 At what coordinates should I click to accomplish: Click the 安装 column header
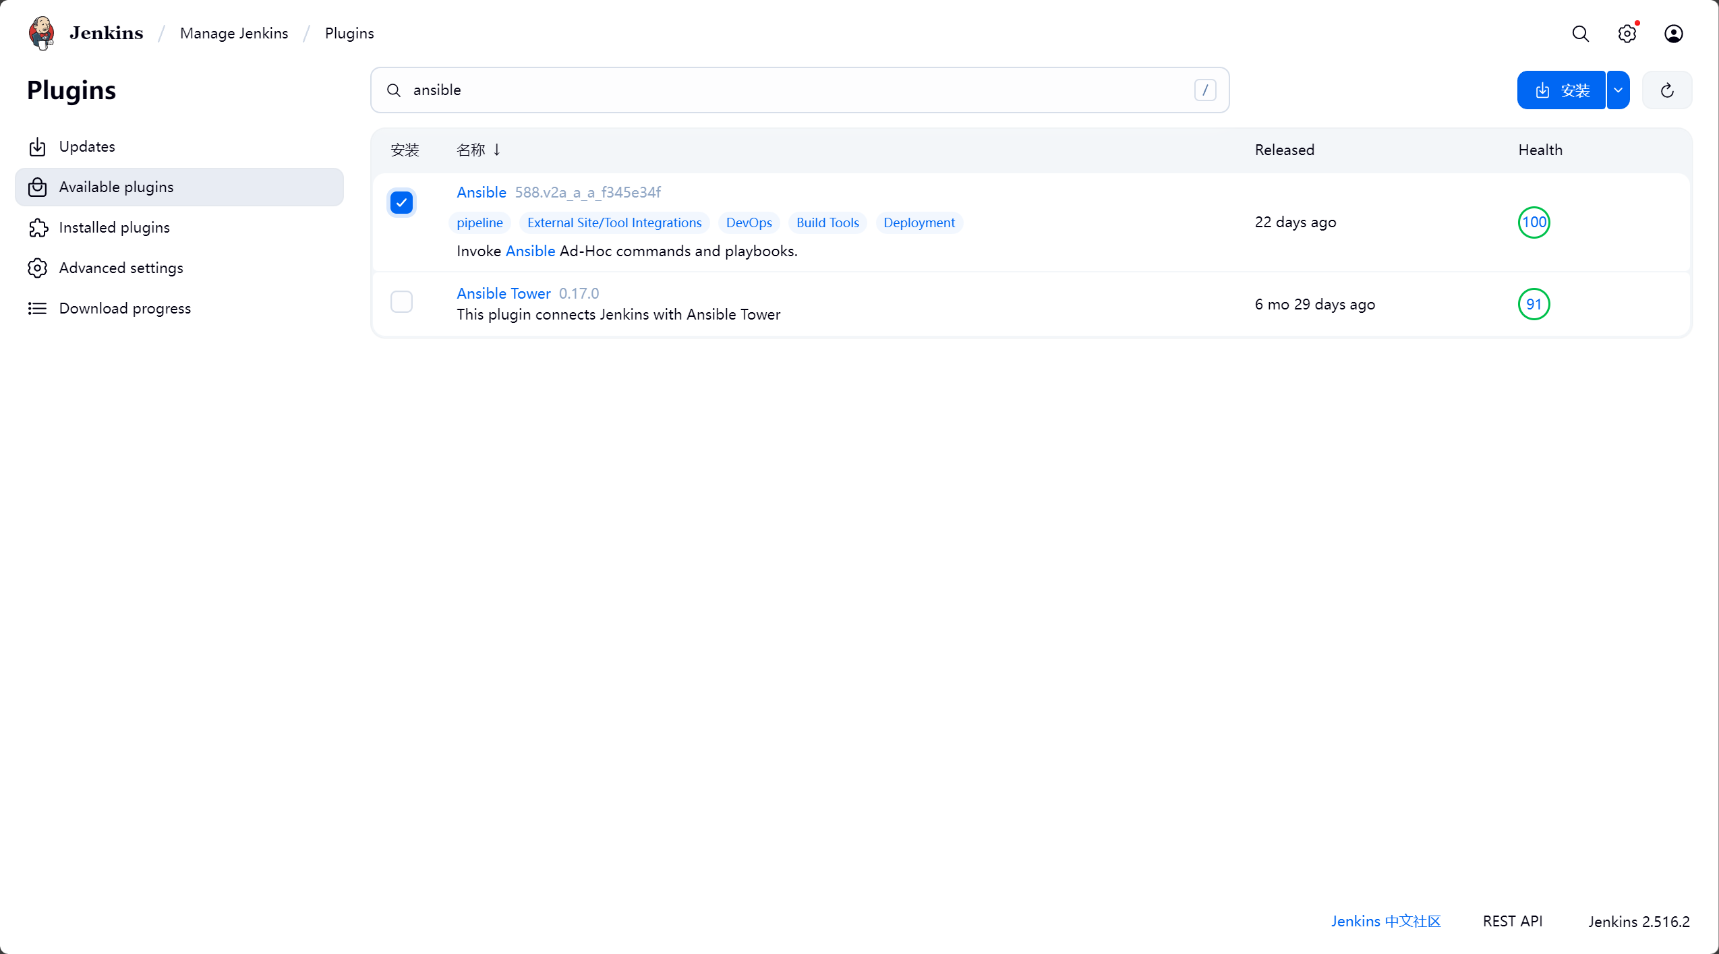click(x=405, y=150)
